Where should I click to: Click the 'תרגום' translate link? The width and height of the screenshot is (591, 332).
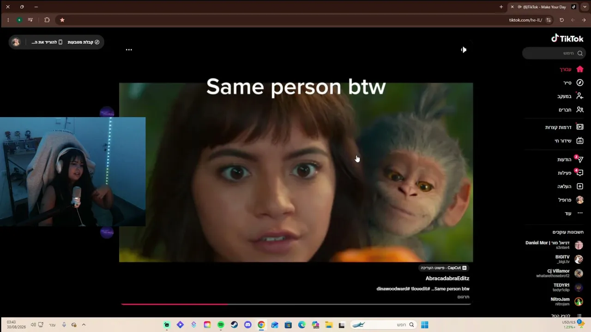pyautogui.click(x=463, y=297)
